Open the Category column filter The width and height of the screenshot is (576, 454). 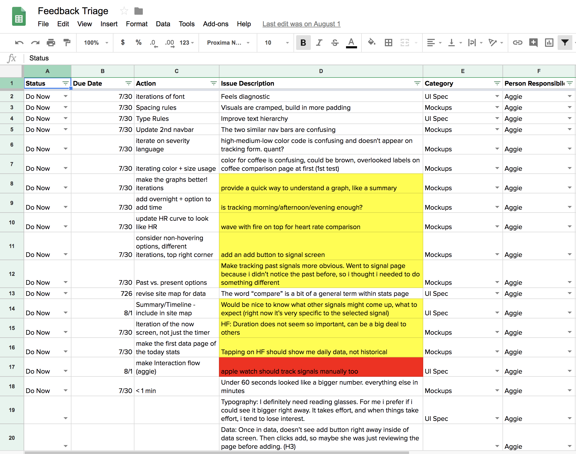(x=497, y=84)
